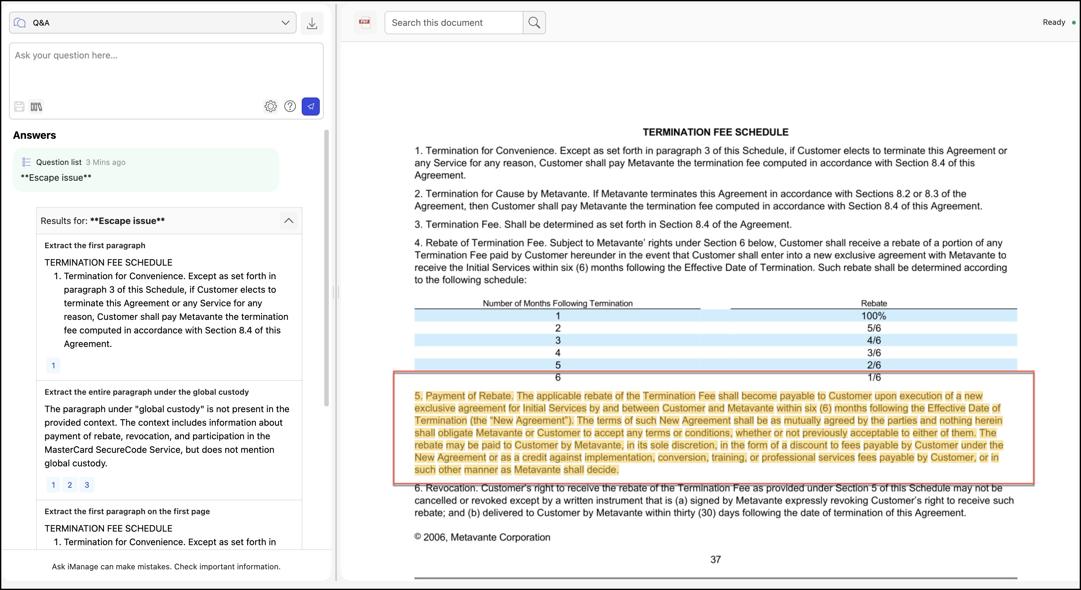Open citation 3 under global custody answer
1081x590 pixels.
tap(87, 485)
